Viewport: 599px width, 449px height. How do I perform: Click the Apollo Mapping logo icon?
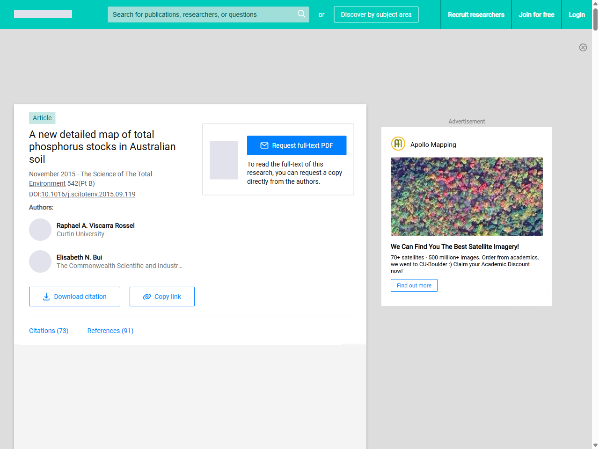(x=398, y=144)
